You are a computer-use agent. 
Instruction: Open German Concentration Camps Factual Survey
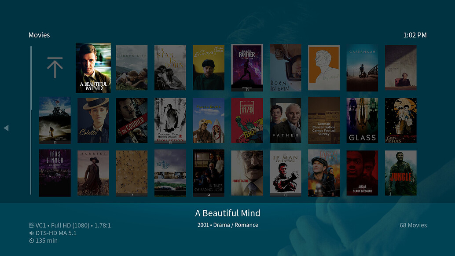click(x=324, y=120)
